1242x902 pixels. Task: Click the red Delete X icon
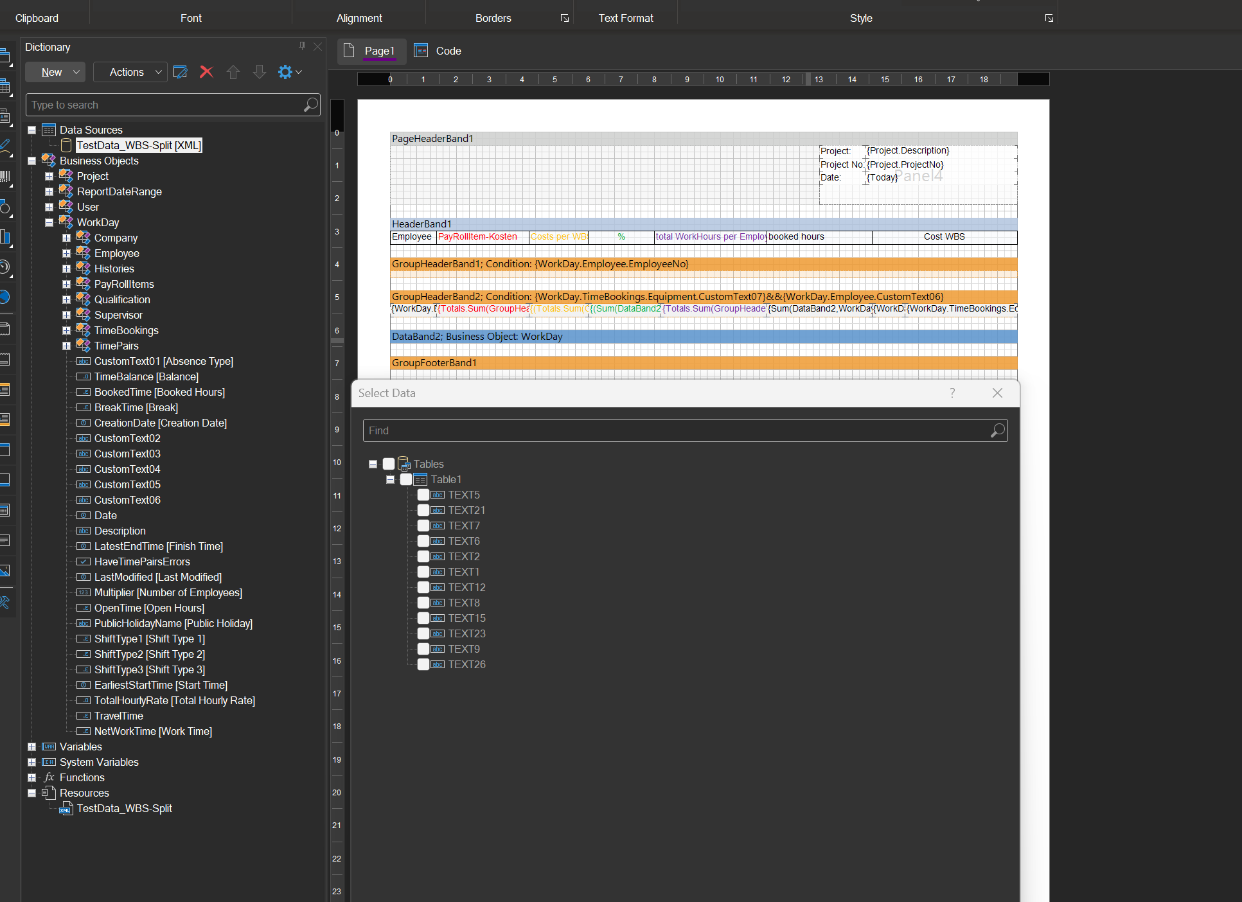(206, 72)
